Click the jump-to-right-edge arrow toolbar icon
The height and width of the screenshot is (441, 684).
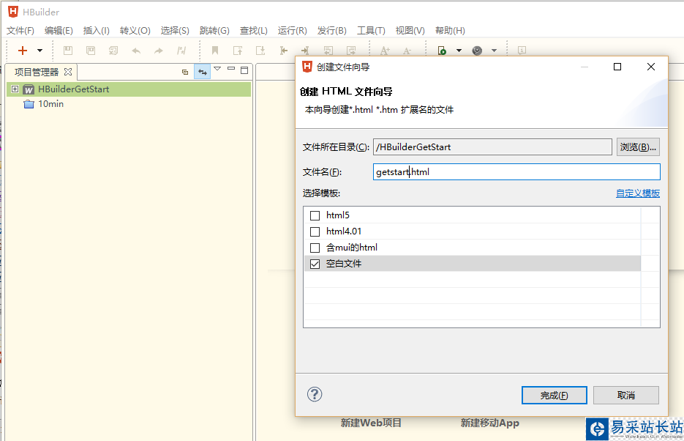click(x=305, y=51)
